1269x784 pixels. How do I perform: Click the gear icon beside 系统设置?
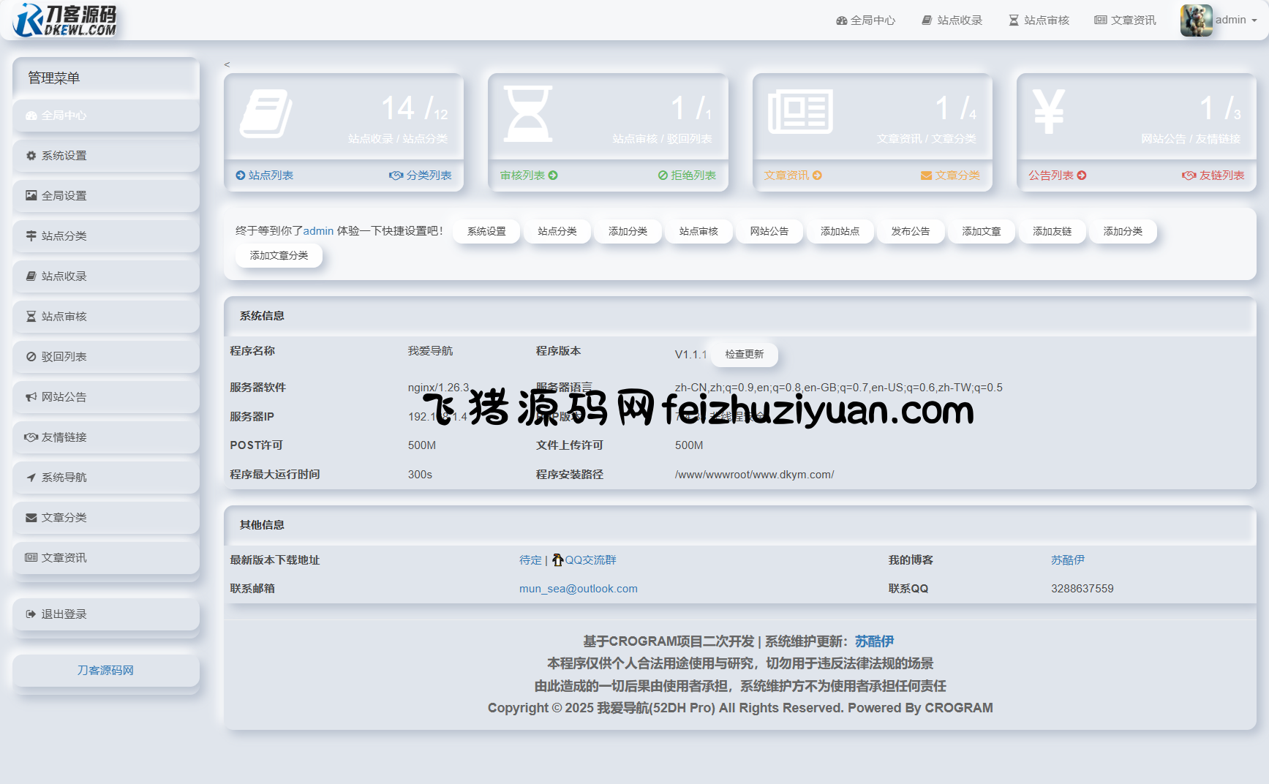tap(31, 156)
